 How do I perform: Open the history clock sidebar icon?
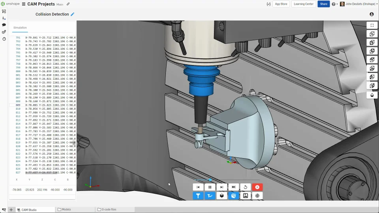pyautogui.click(x=4, y=39)
